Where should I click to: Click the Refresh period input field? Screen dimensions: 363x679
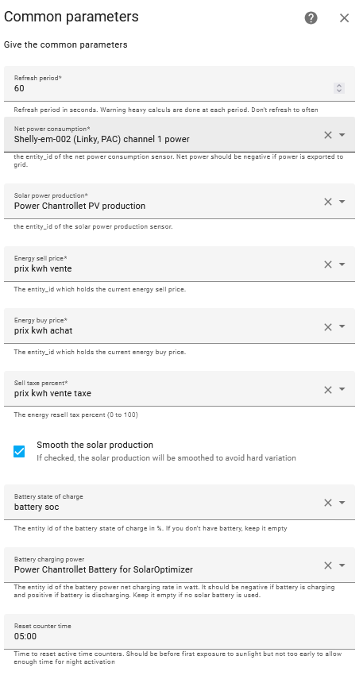pyautogui.click(x=180, y=84)
